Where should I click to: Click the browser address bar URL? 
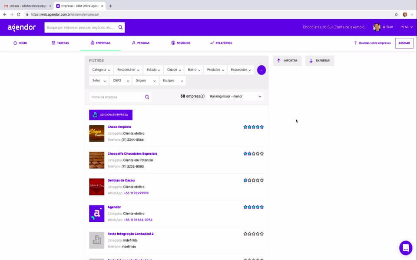click(x=65, y=15)
